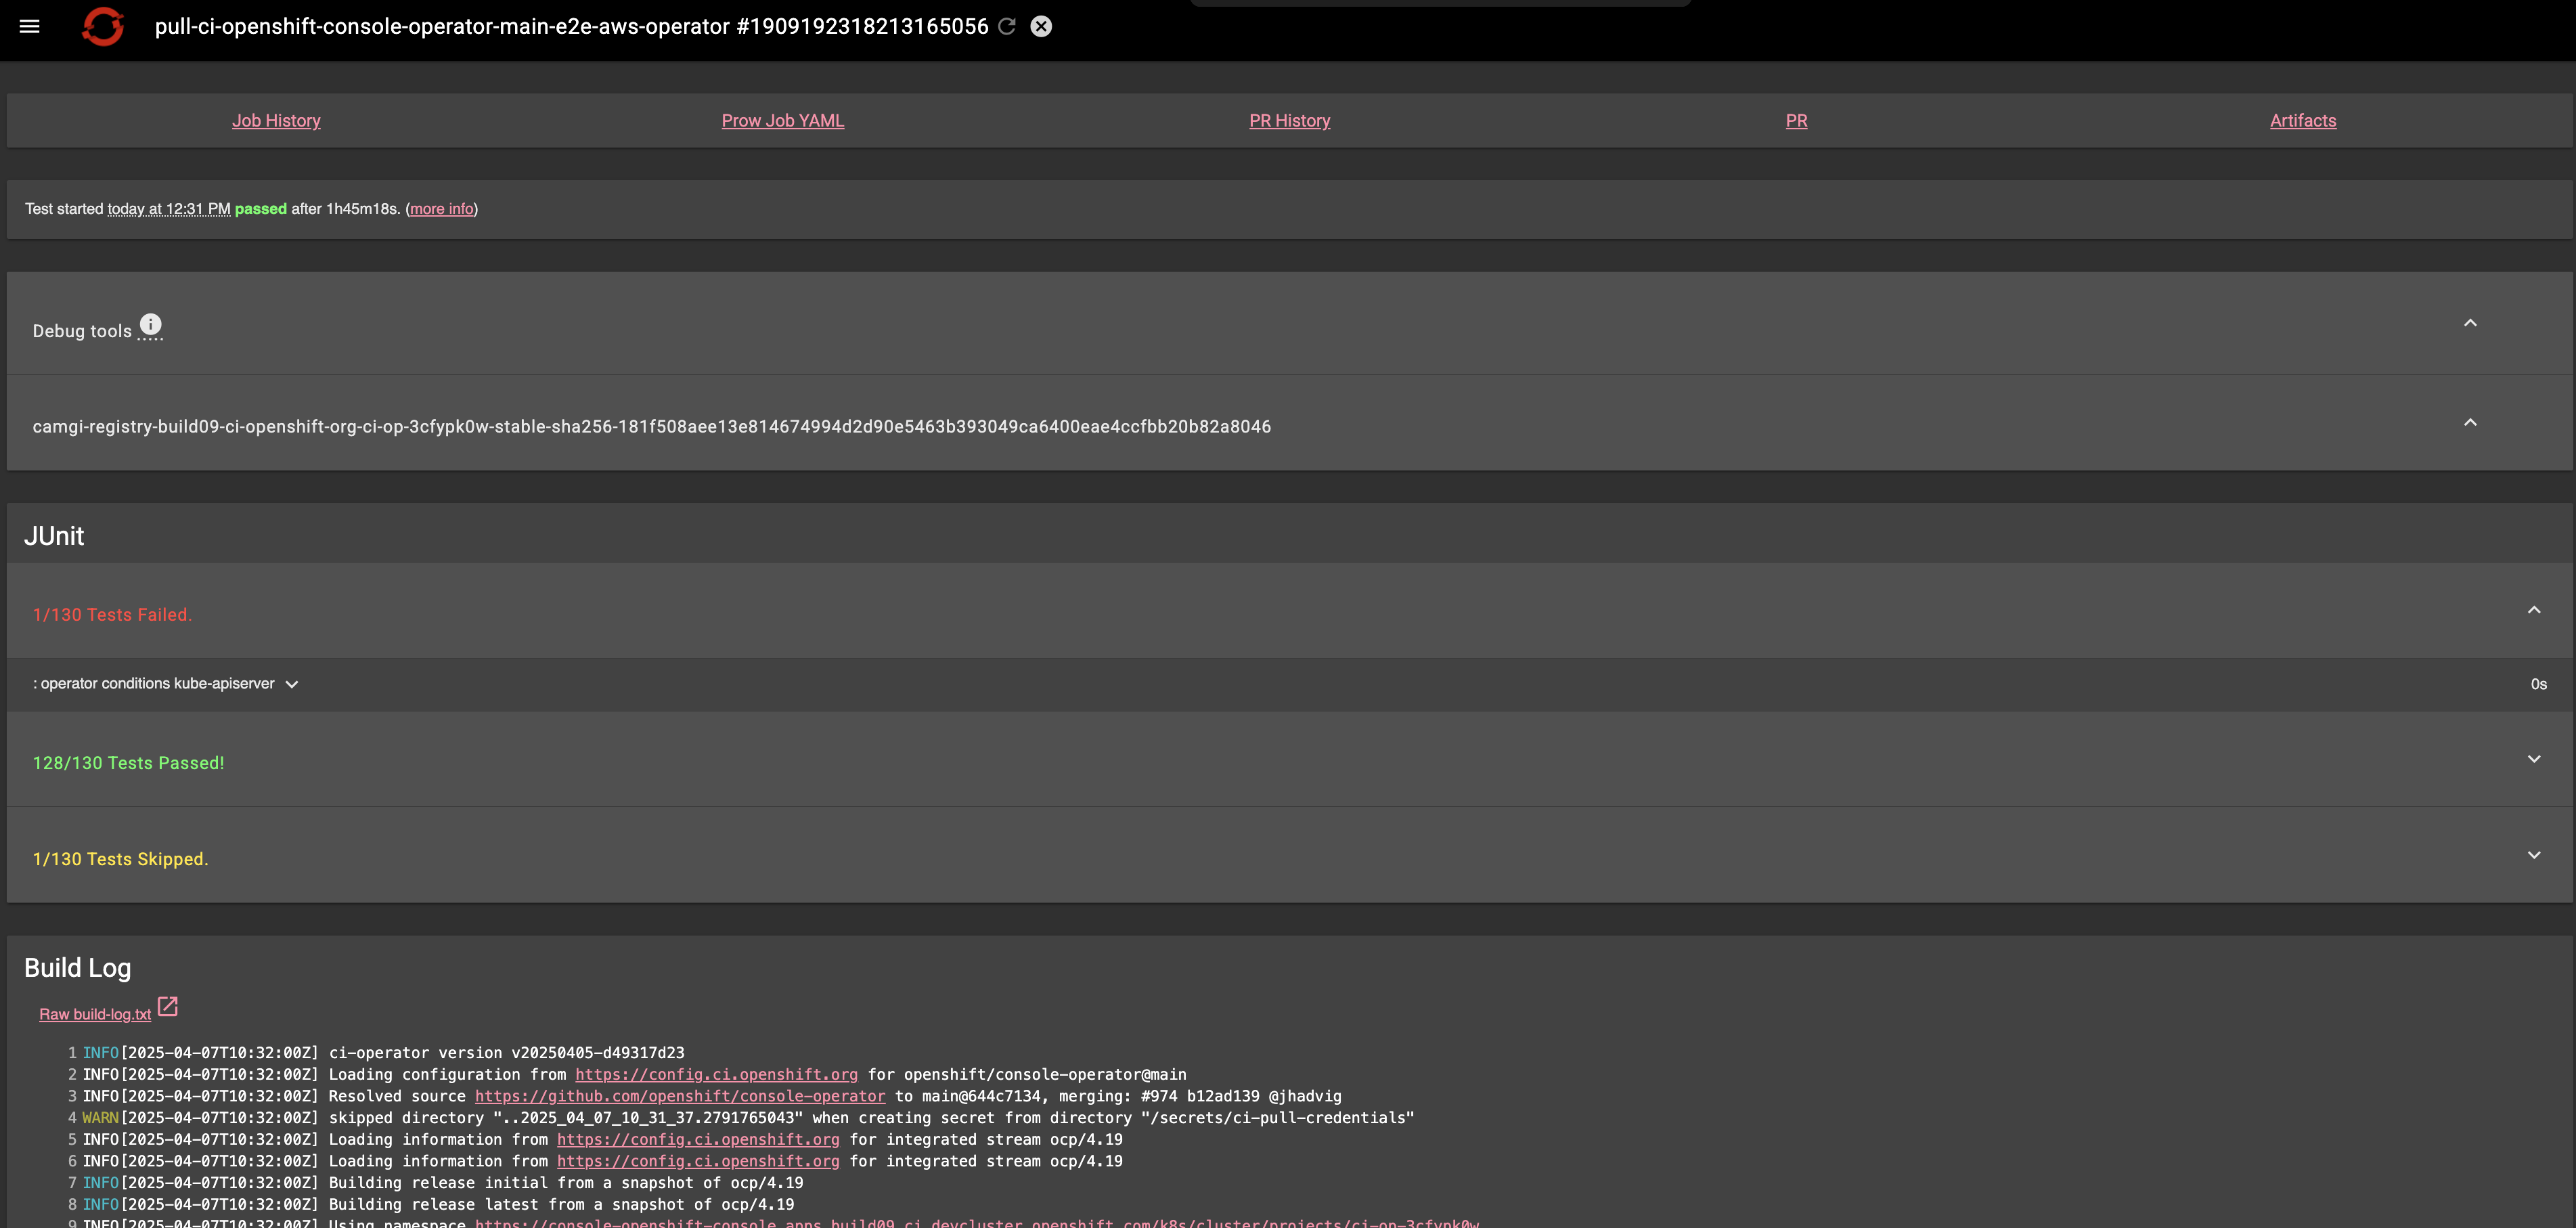Collapse the 1/130 Tests Failed section
2576x1228 pixels.
pyautogui.click(x=2533, y=610)
